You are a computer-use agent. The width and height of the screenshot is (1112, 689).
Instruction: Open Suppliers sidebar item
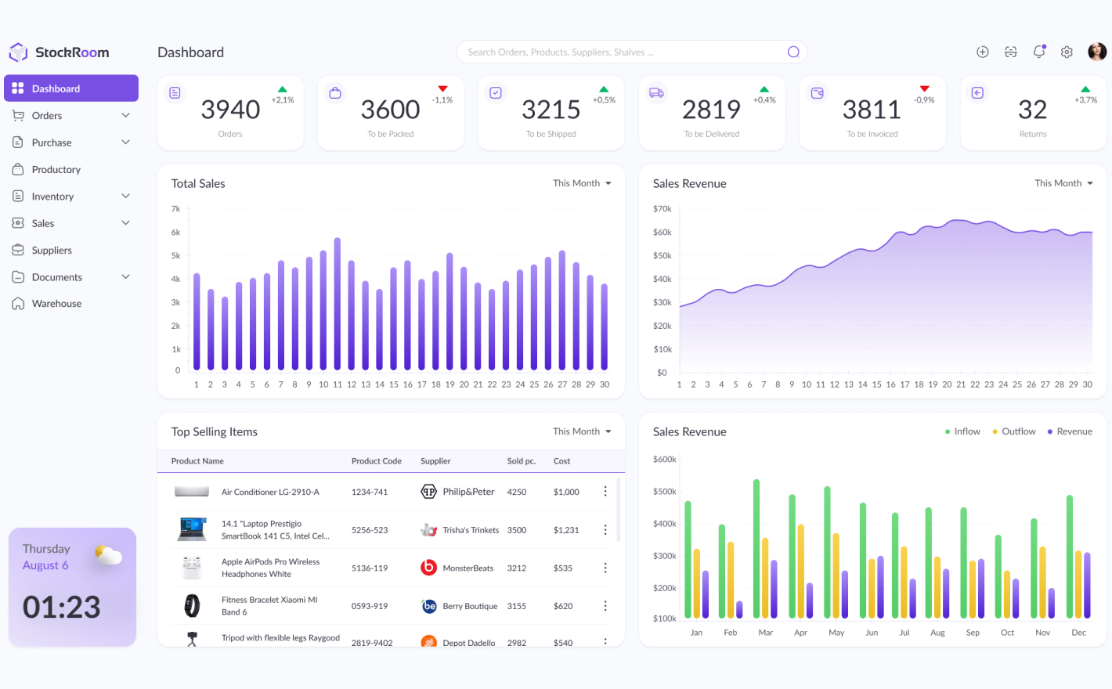(52, 251)
